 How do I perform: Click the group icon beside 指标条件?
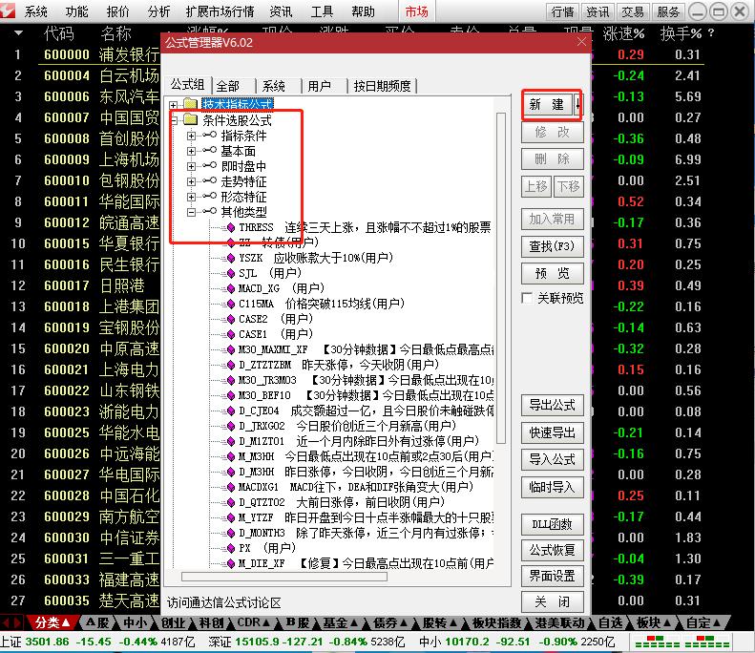(x=209, y=136)
